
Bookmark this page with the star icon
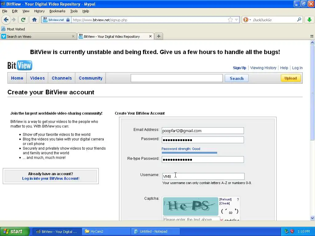230,20
